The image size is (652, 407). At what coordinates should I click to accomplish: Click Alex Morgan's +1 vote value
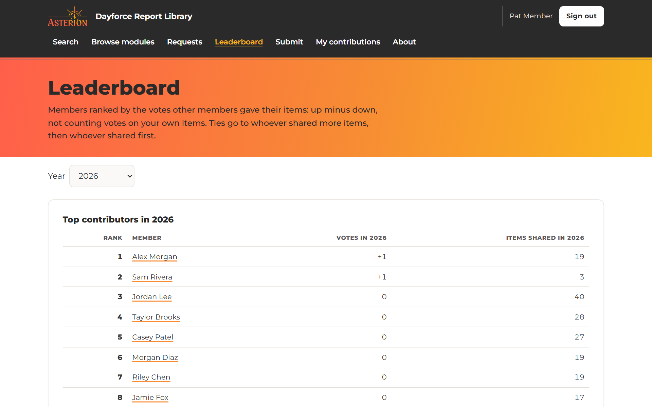coord(382,257)
